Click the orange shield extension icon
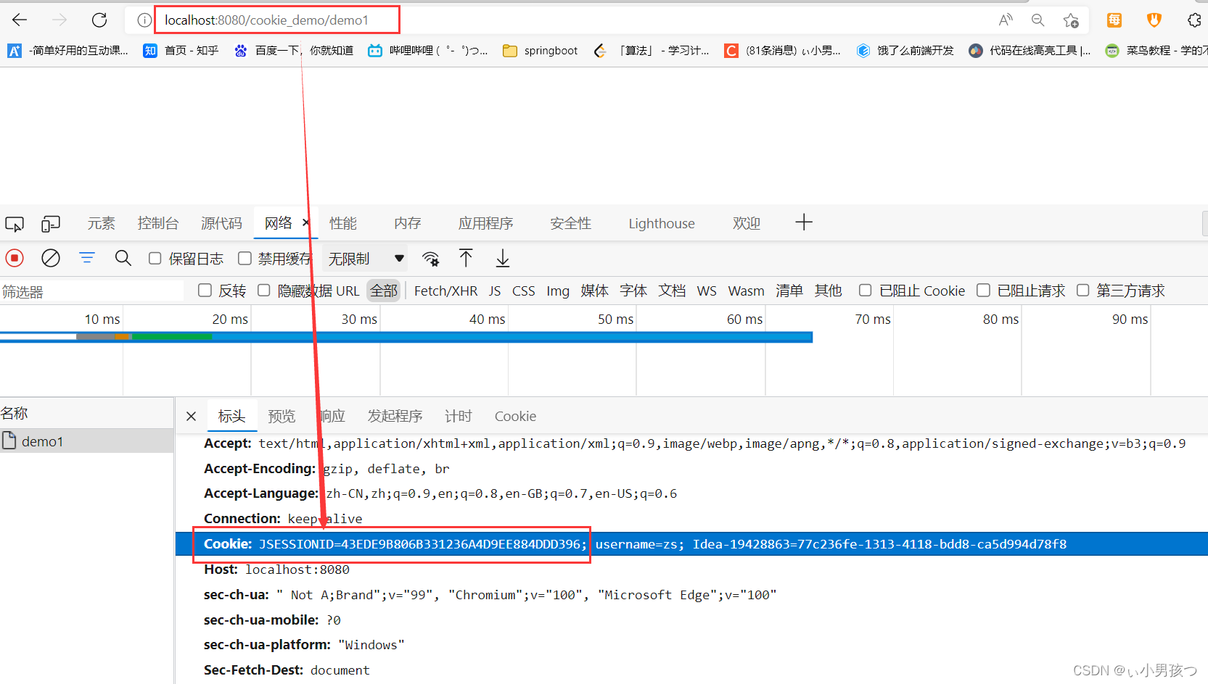The image size is (1208, 684). pyautogui.click(x=1154, y=20)
